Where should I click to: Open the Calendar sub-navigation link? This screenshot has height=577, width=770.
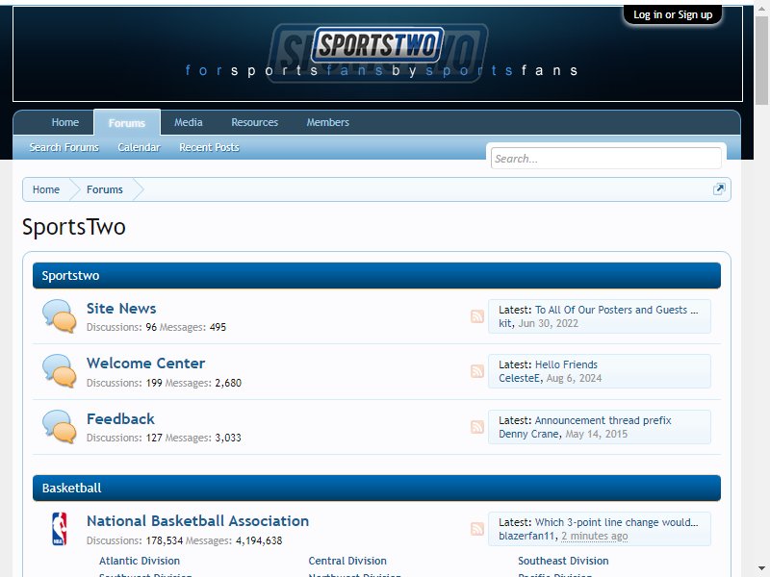coord(139,147)
